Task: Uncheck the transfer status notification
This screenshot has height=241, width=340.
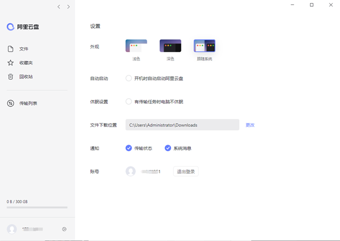Action: click(x=129, y=148)
